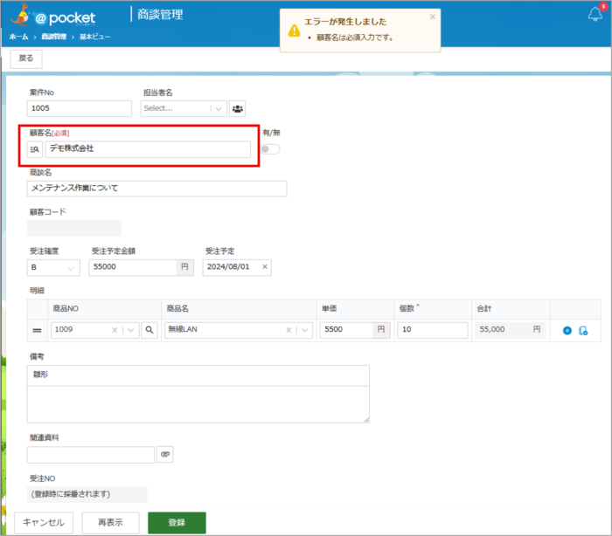Click the 再表示 button
Viewport: 612px width, 536px height.
(110, 523)
